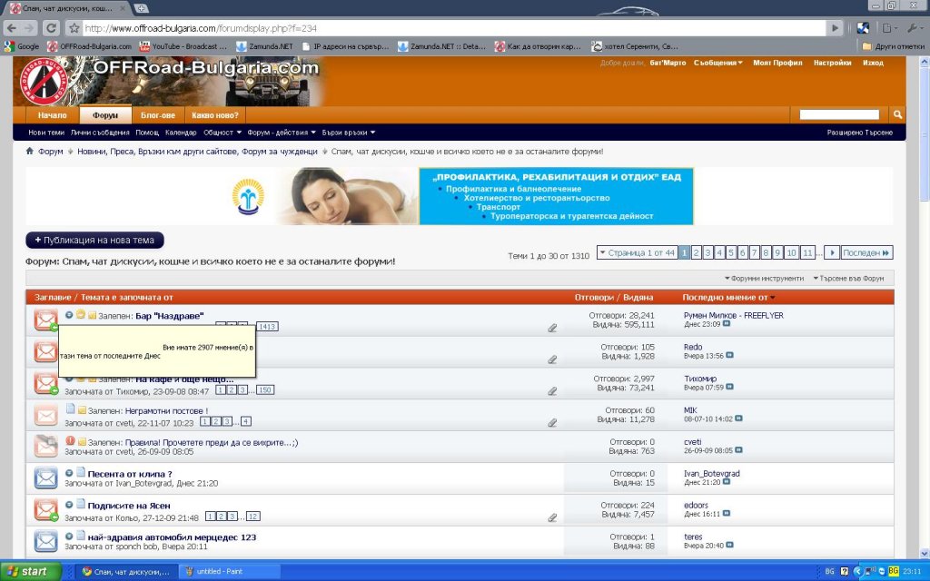This screenshot has width=930, height=581.
Task: Click Публикация на нова тема button
Action: tap(95, 241)
